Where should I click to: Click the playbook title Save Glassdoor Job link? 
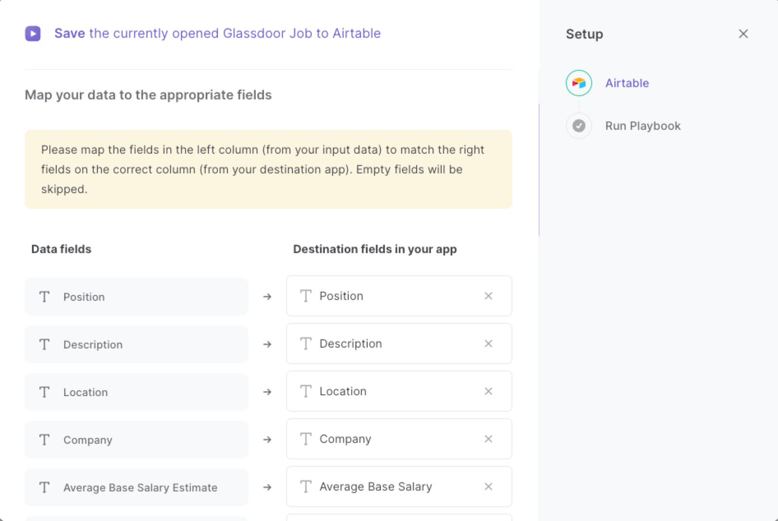[217, 34]
